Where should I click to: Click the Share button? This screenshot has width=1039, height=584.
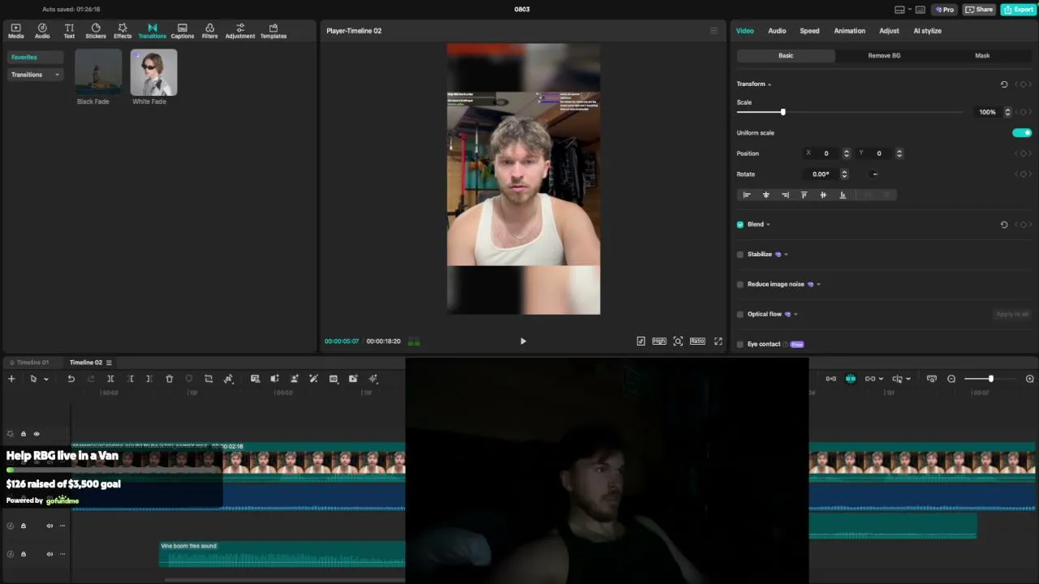pos(980,10)
